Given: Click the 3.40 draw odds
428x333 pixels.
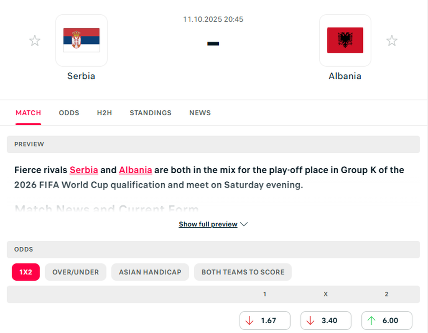Looking at the screenshot, I should tap(326, 321).
